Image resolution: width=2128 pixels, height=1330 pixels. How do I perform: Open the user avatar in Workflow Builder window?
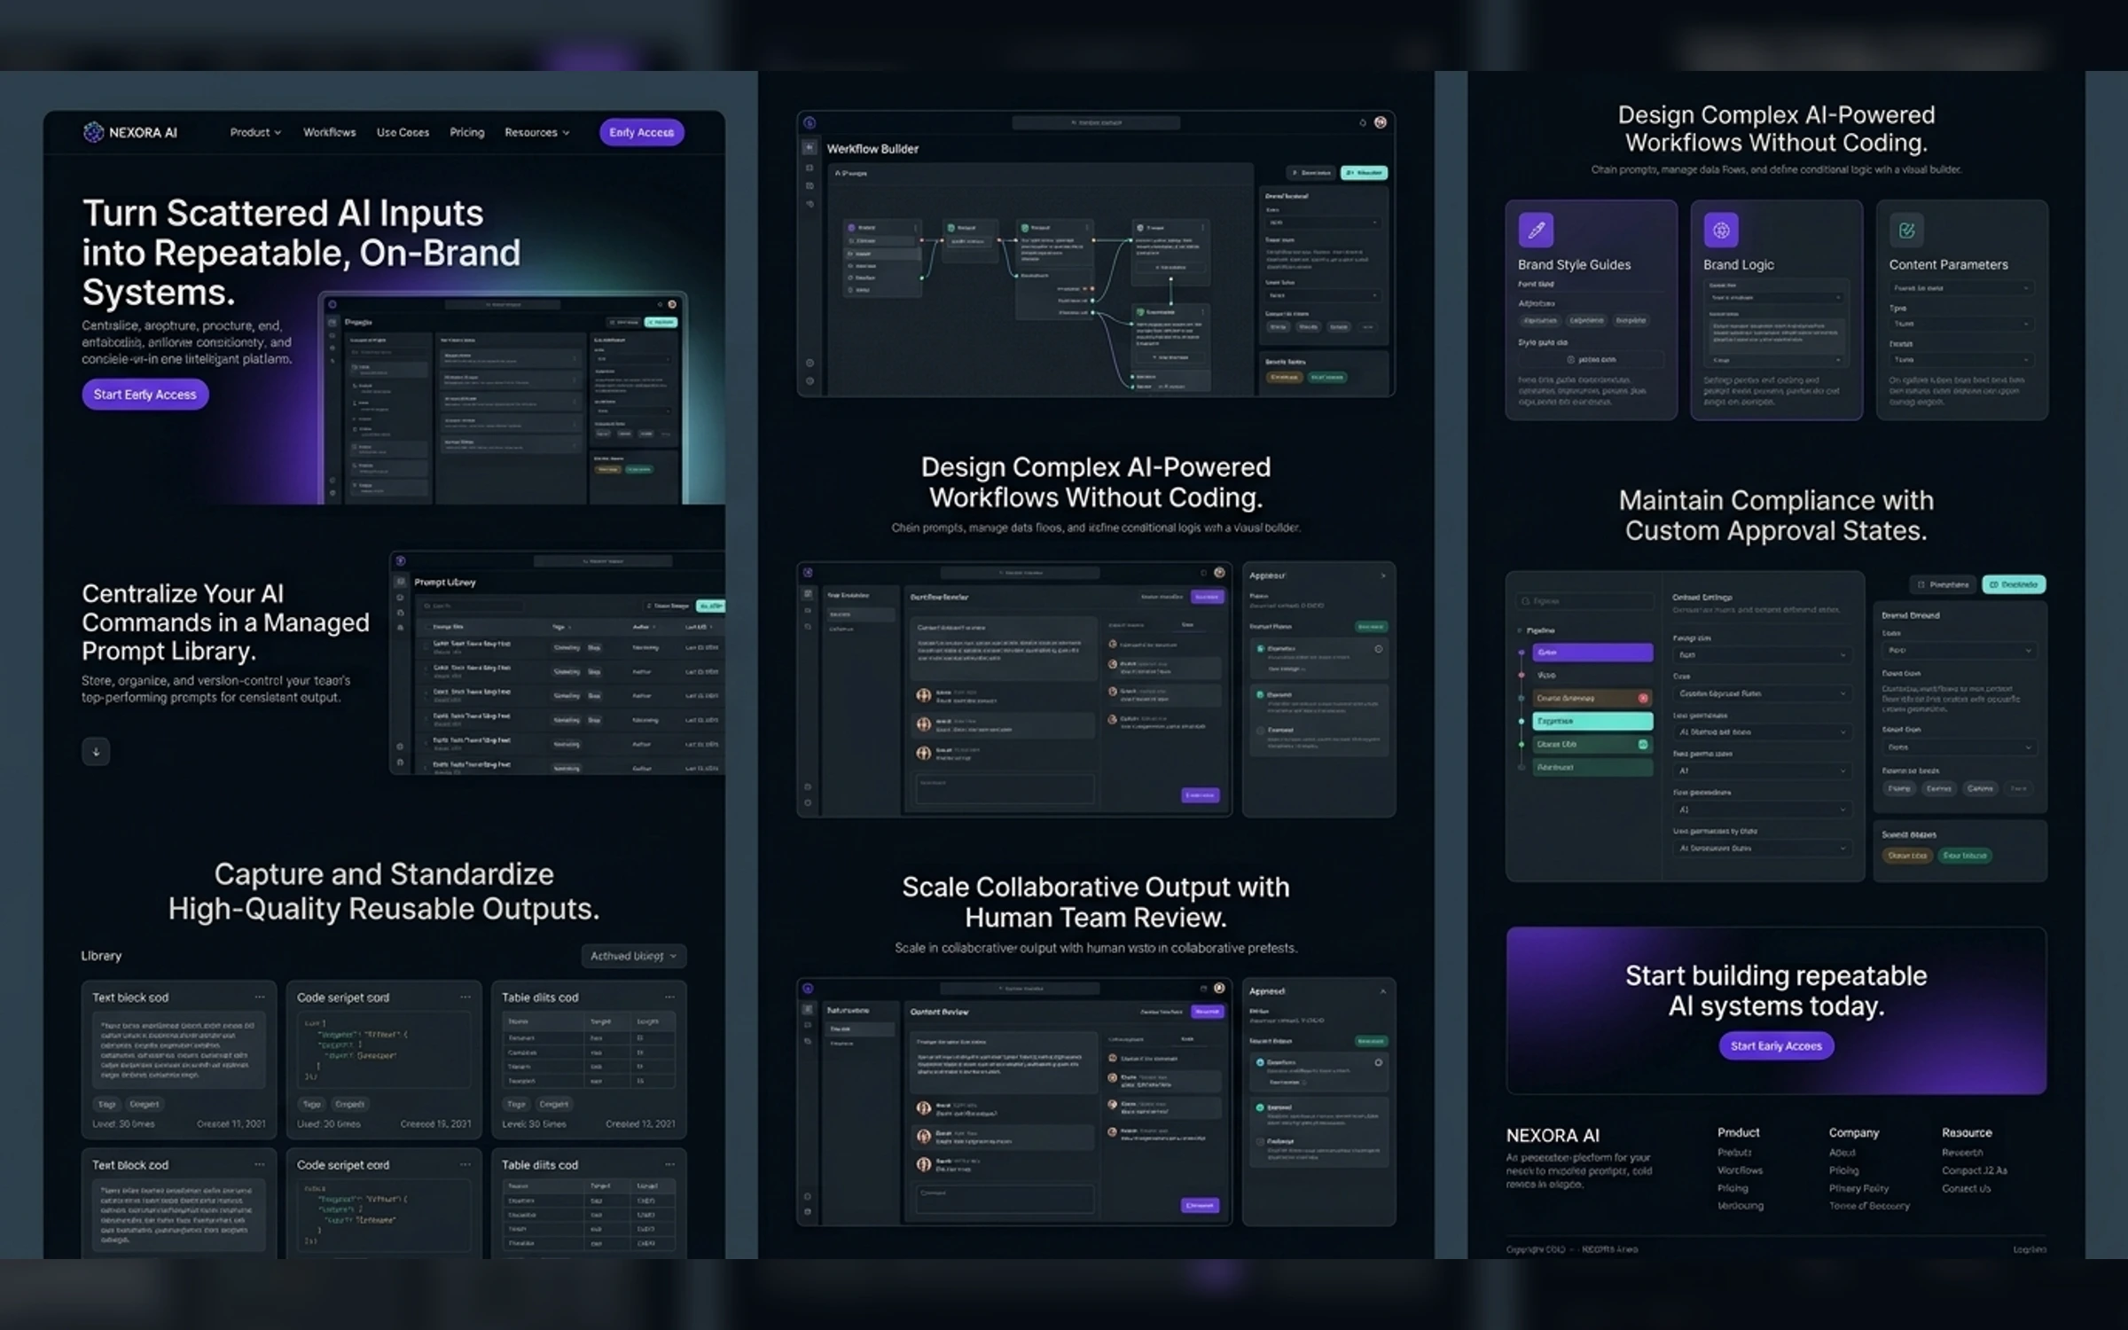point(1381,122)
